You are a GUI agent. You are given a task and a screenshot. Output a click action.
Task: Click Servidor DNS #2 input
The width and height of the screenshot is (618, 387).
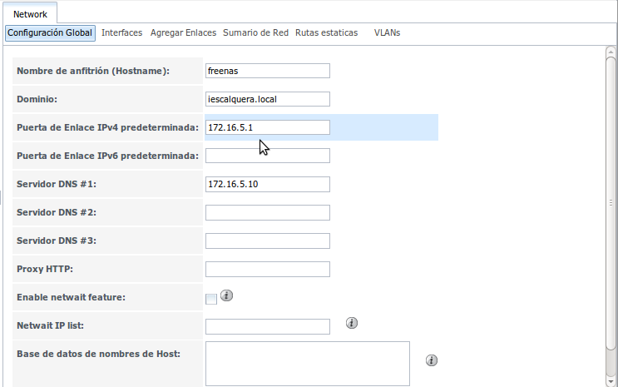click(268, 212)
